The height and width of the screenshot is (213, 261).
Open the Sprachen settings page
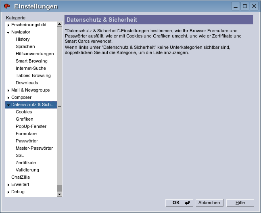[25, 46]
